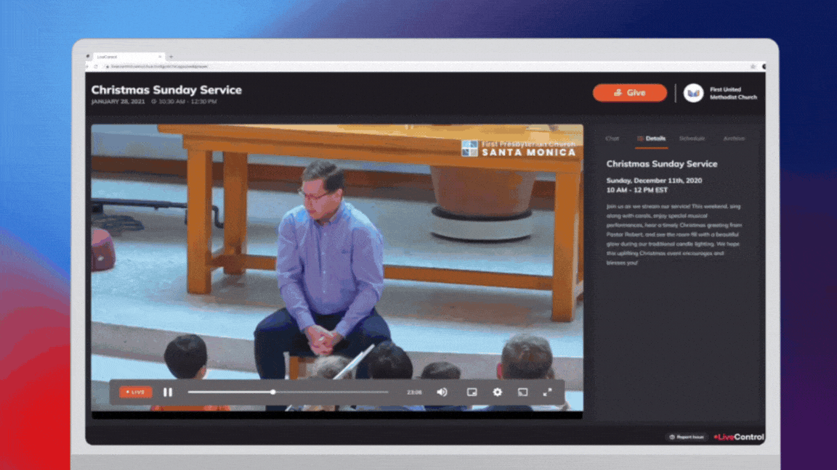Click the browser back navigation arrow
Viewport: 837px width, 470px height.
[88, 65]
